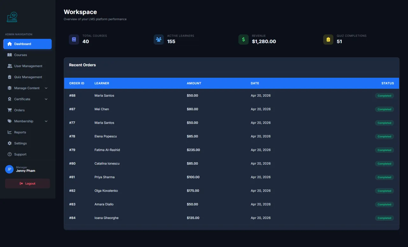Image resolution: width=408 pixels, height=247 pixels.
Task: Go to Quiz Management
Action: click(27, 77)
